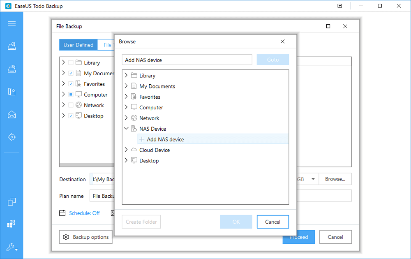
Task: Click the My Documents icon in Browse
Action: pos(134,86)
